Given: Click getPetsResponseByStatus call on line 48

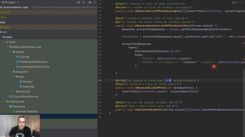Looking at the screenshot, I should [199, 29].
